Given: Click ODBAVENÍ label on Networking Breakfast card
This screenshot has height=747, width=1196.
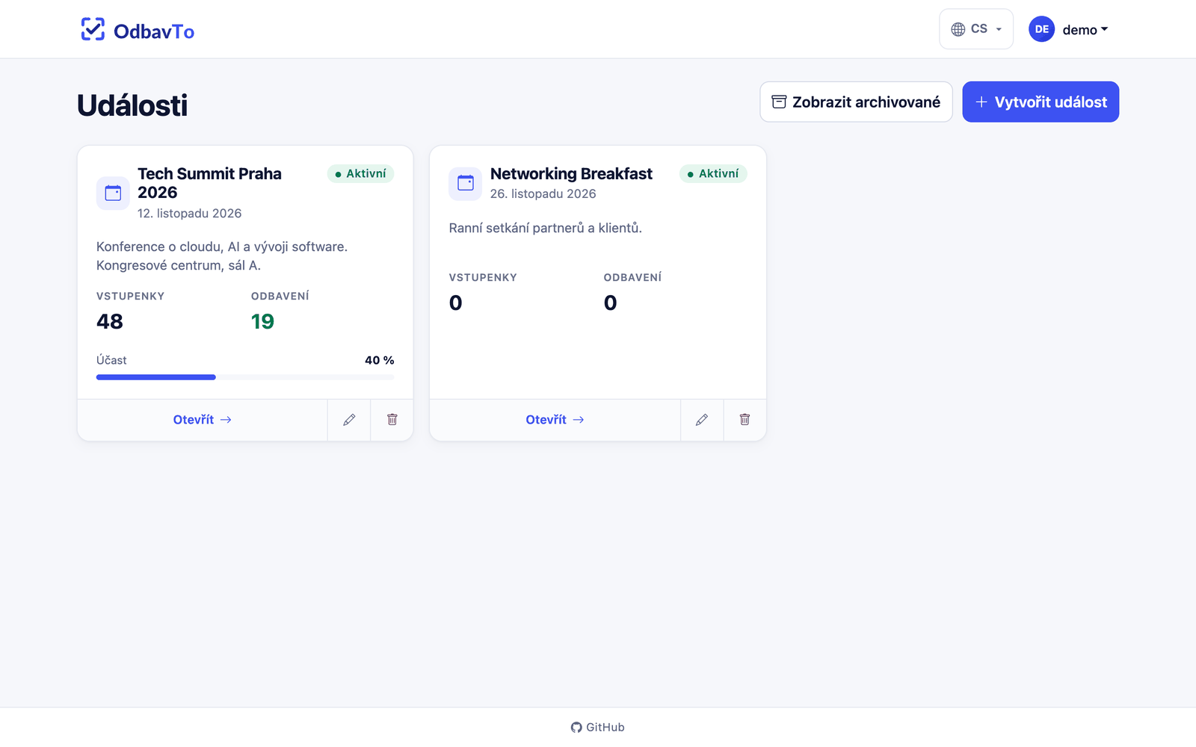Looking at the screenshot, I should click(x=633, y=278).
